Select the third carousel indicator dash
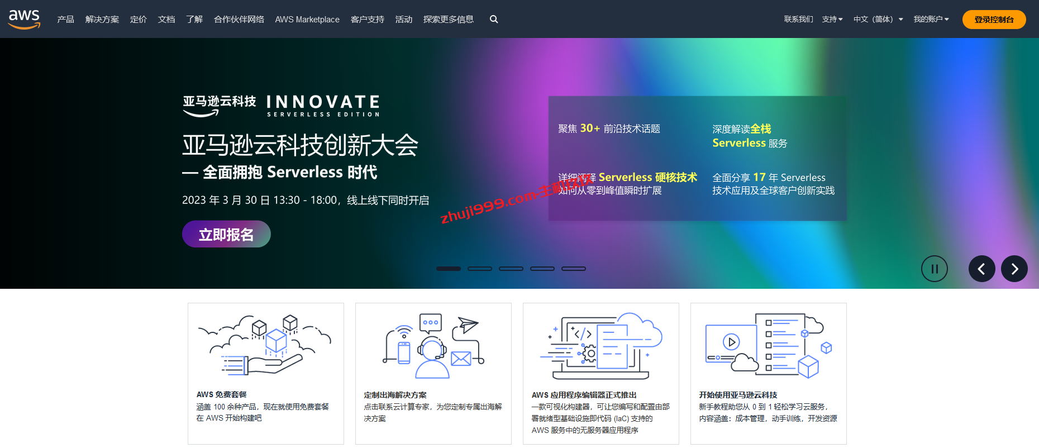1039x448 pixels. coord(511,269)
